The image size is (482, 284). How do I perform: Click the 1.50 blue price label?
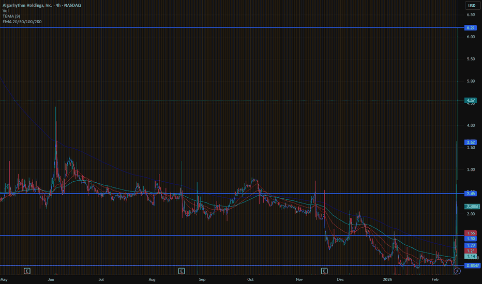coord(471,239)
